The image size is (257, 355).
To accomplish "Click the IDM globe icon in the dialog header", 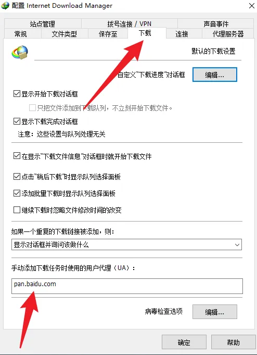I will pos(20,52).
